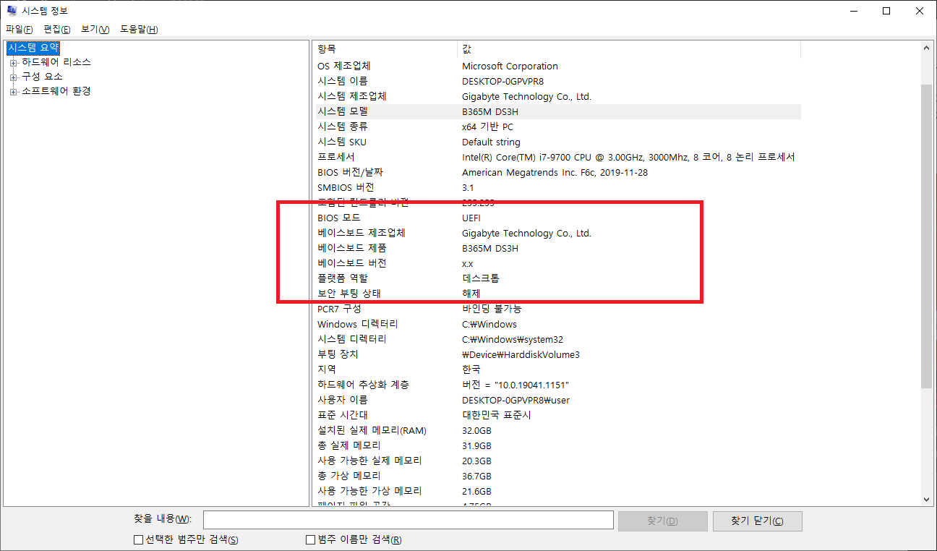Enable 범주 이름만 검색 checkbox
The height and width of the screenshot is (551, 937).
click(310, 539)
